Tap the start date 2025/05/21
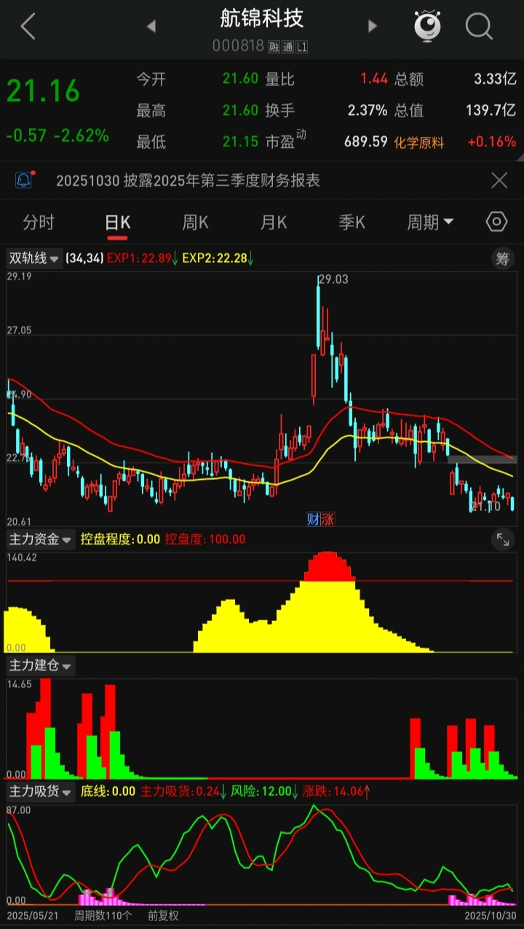Image resolution: width=524 pixels, height=929 pixels. tap(33, 916)
